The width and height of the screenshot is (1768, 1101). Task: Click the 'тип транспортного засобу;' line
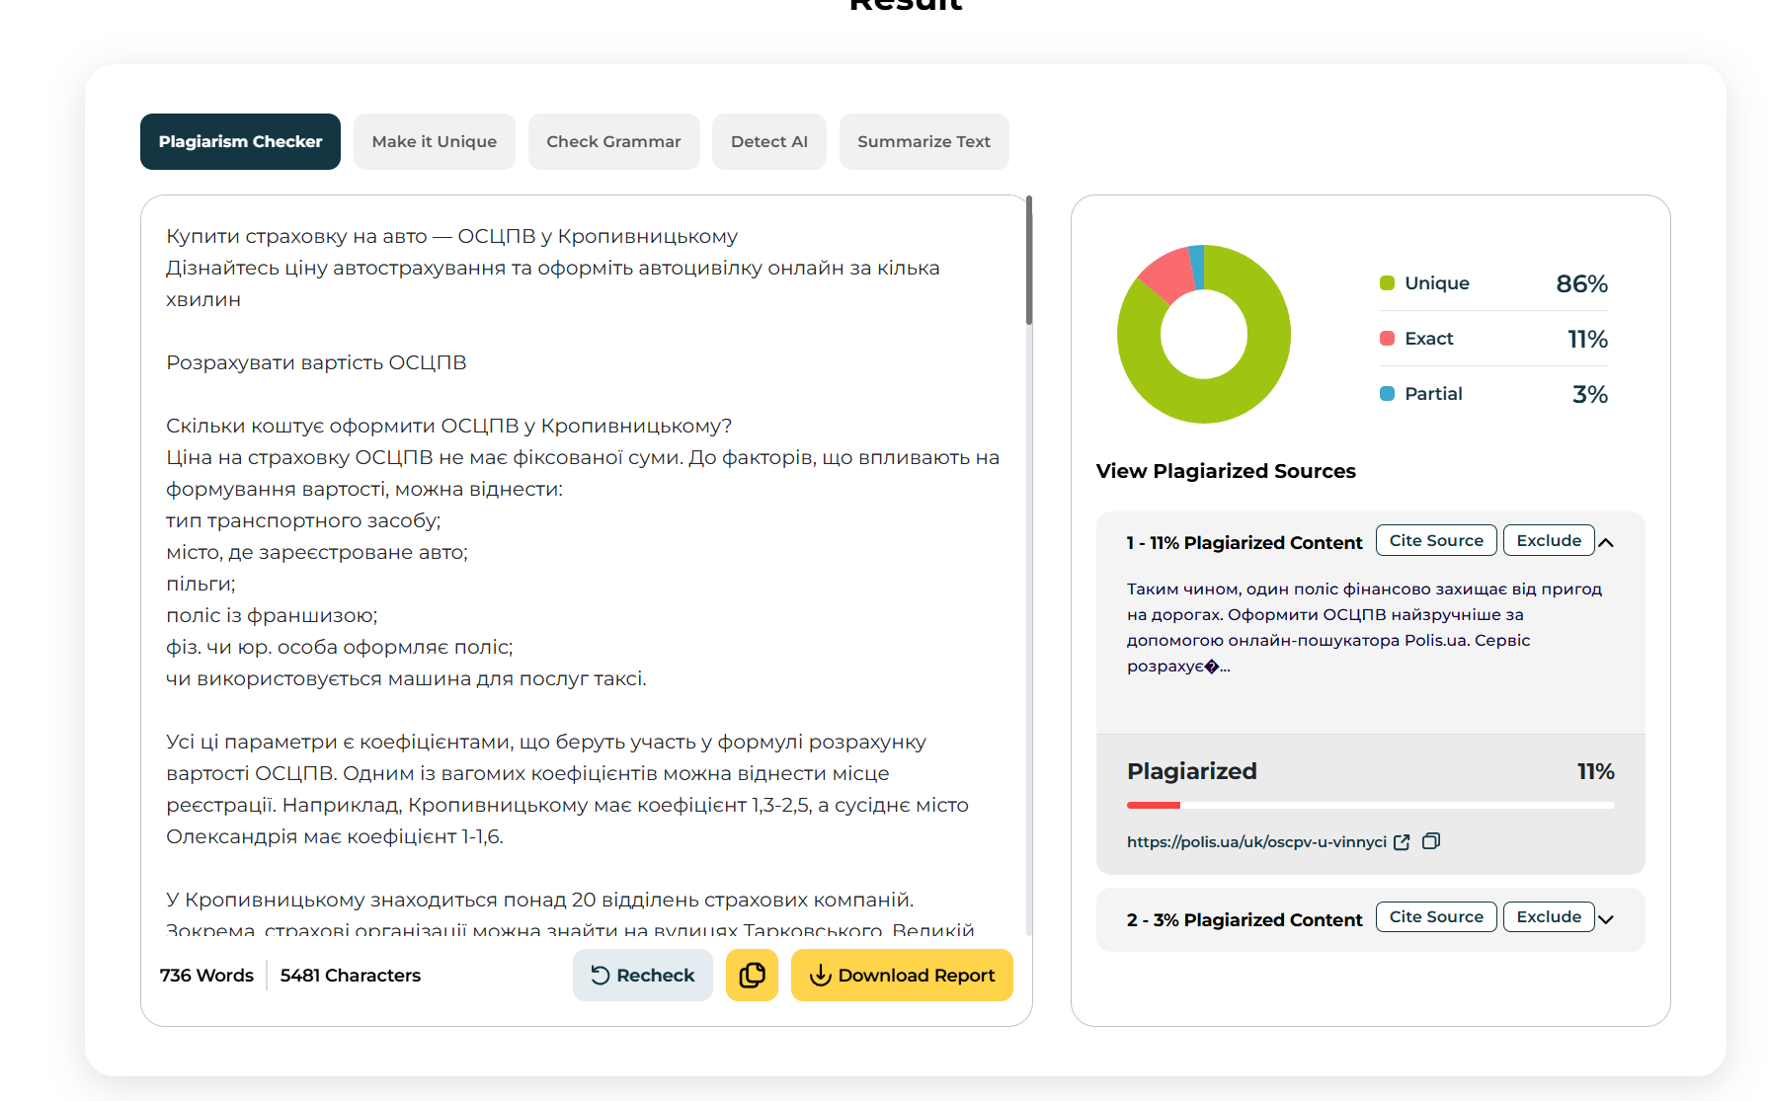click(x=303, y=520)
